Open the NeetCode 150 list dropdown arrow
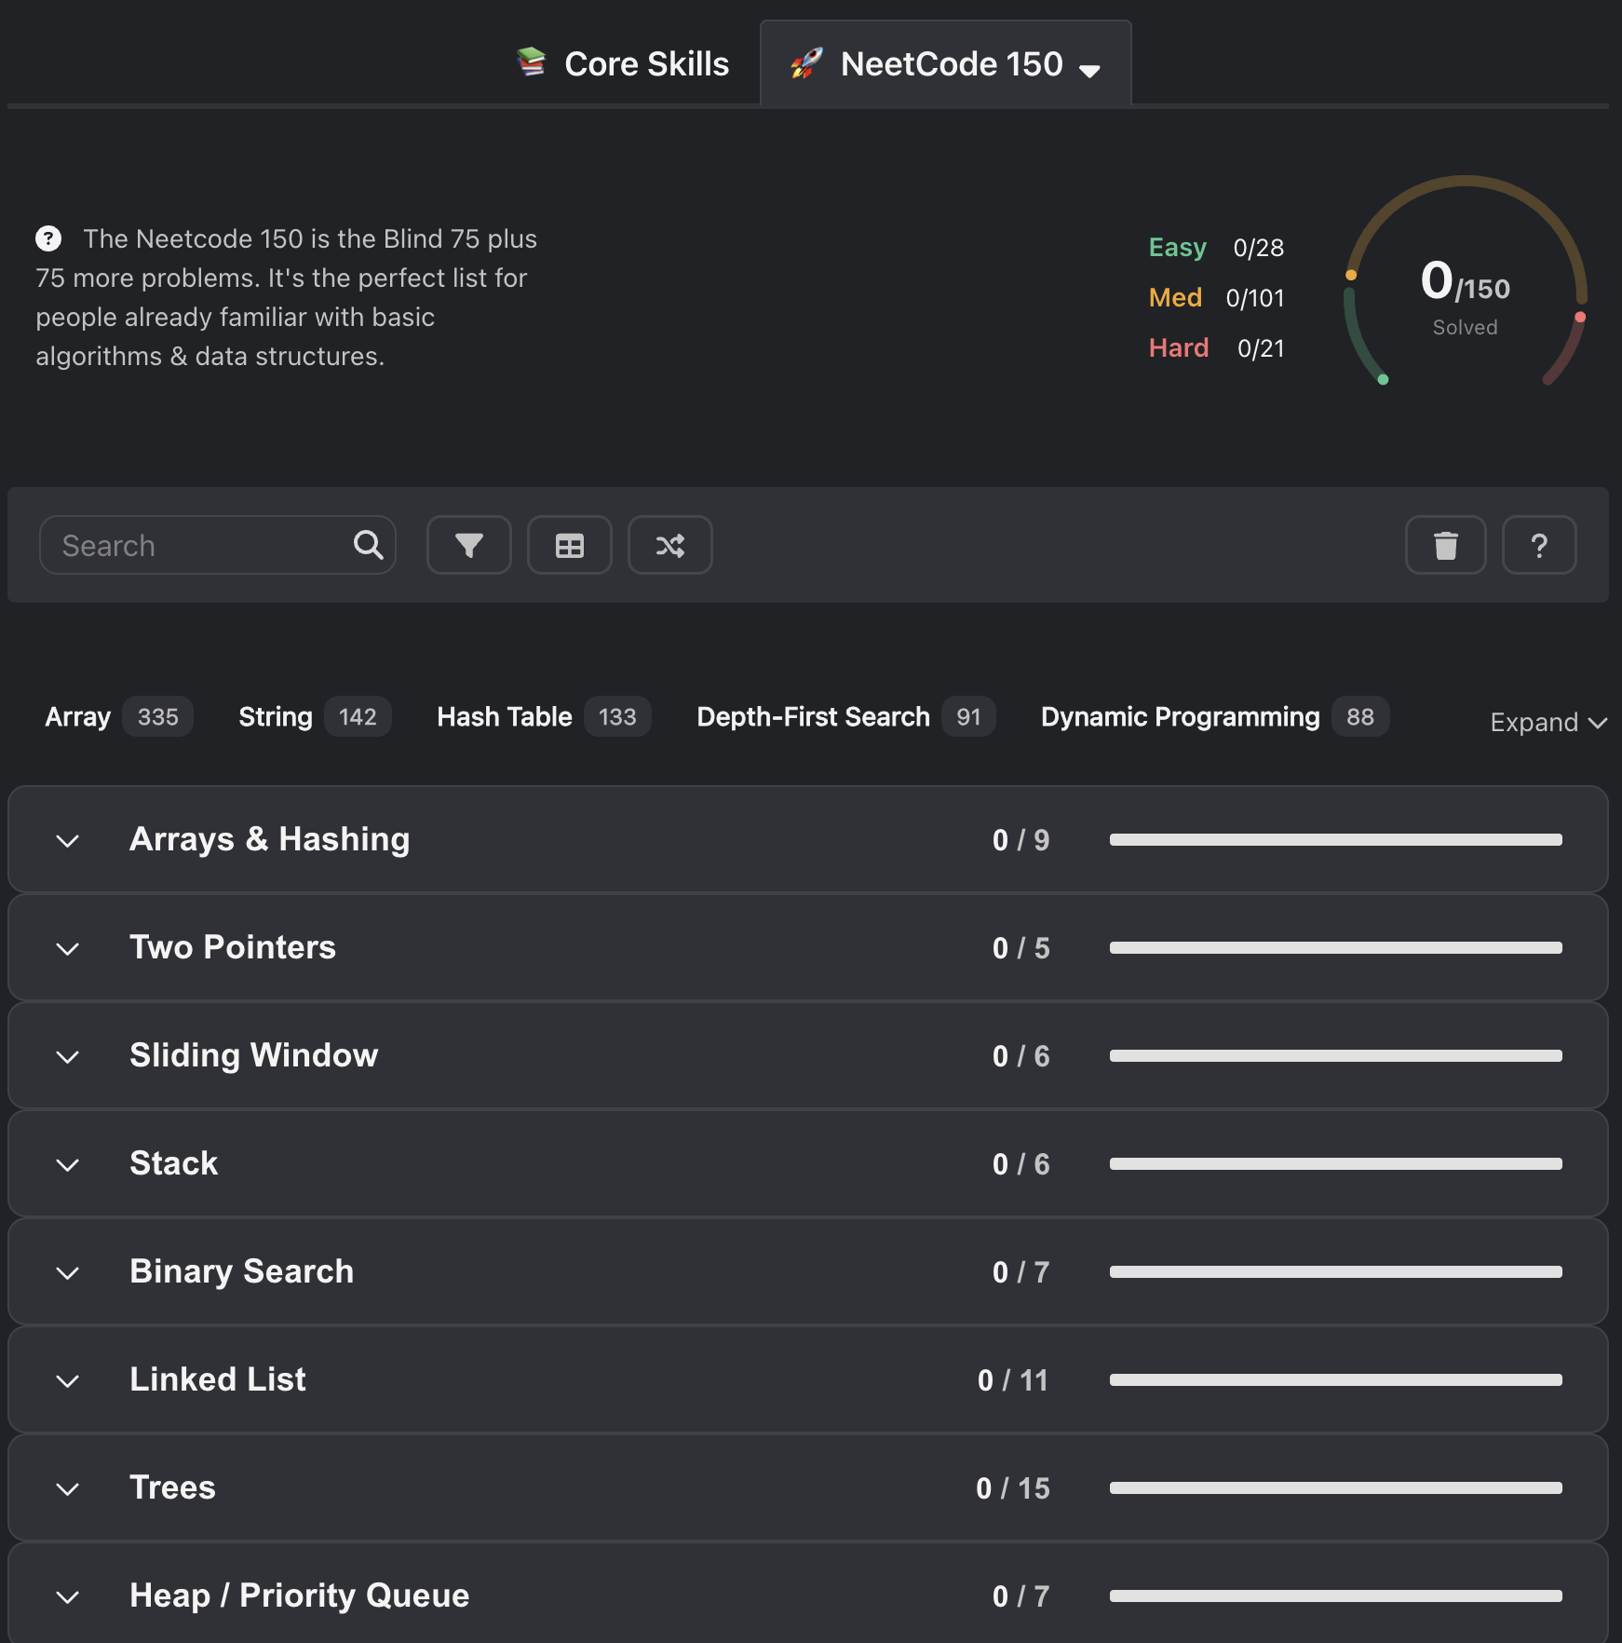Image resolution: width=1622 pixels, height=1643 pixels. 1089,70
